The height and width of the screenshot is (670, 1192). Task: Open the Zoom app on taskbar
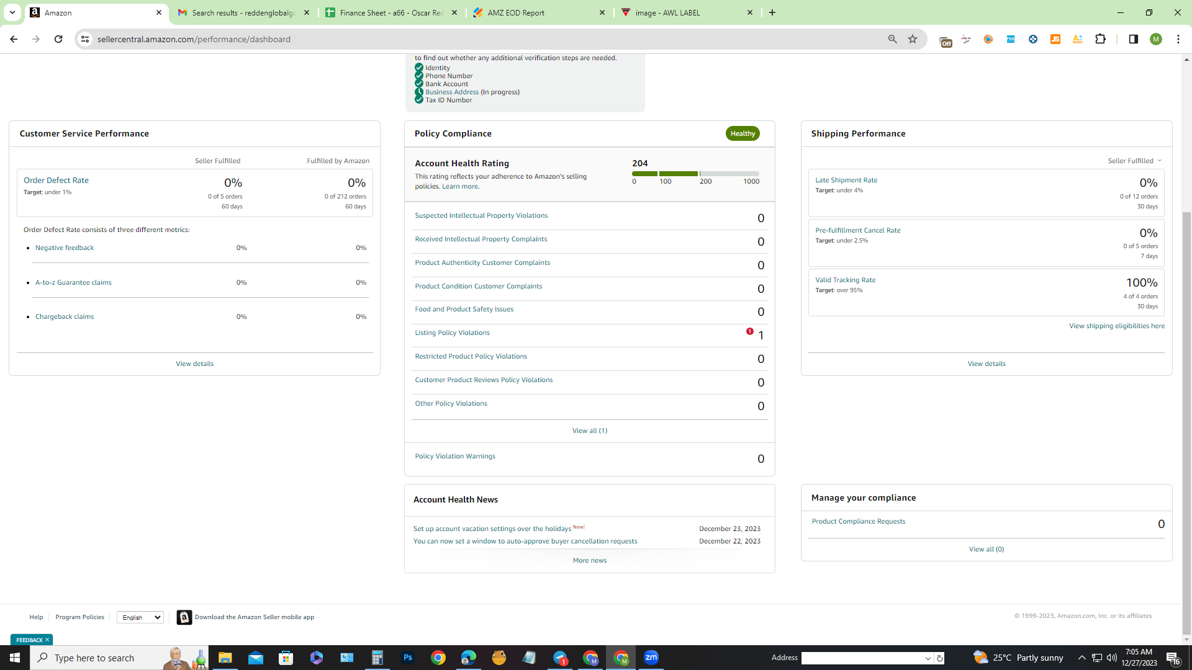pos(651,658)
